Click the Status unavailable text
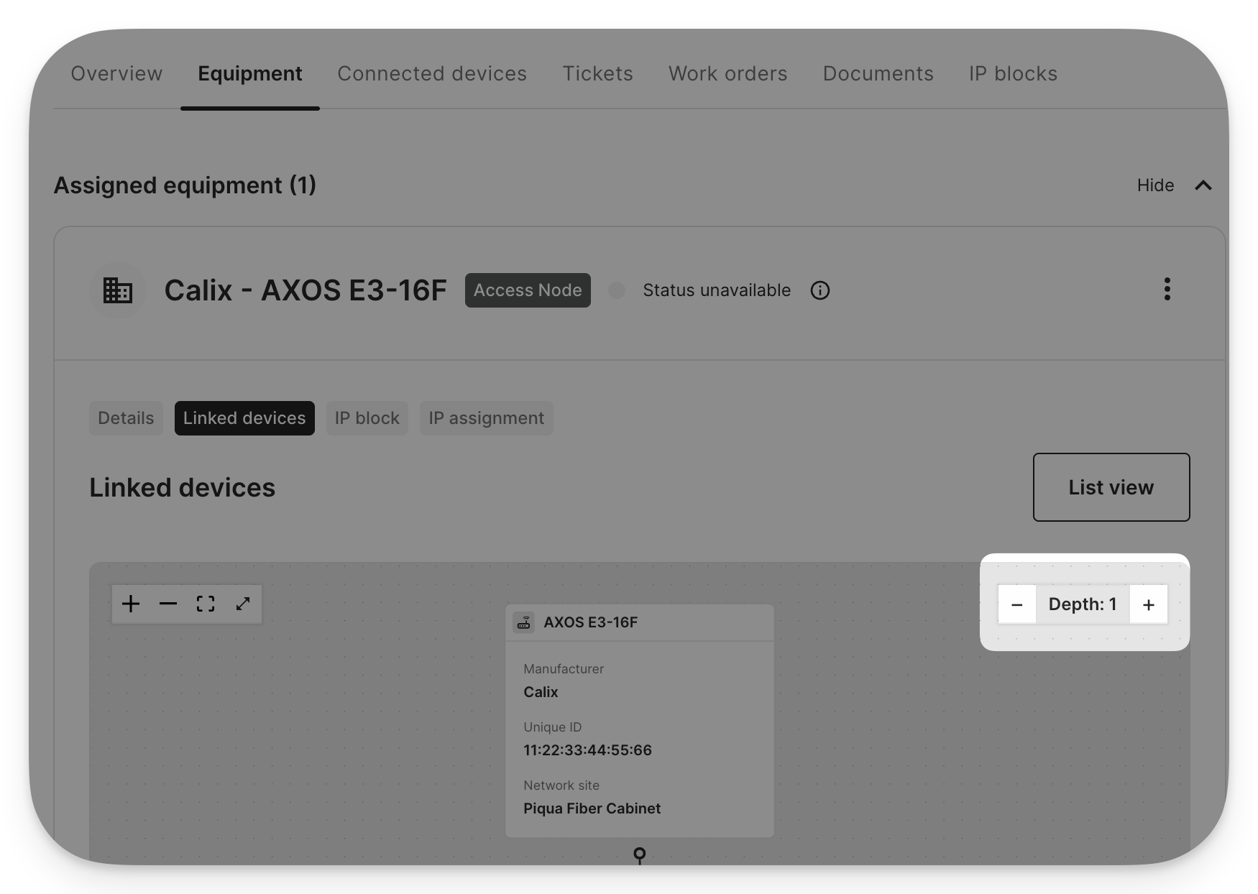Image resolution: width=1258 pixels, height=894 pixels. 717,290
